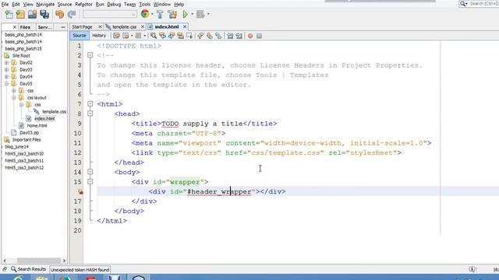Click the notifications icon at status bar right
This screenshot has width=499, height=280.
click(x=472, y=269)
